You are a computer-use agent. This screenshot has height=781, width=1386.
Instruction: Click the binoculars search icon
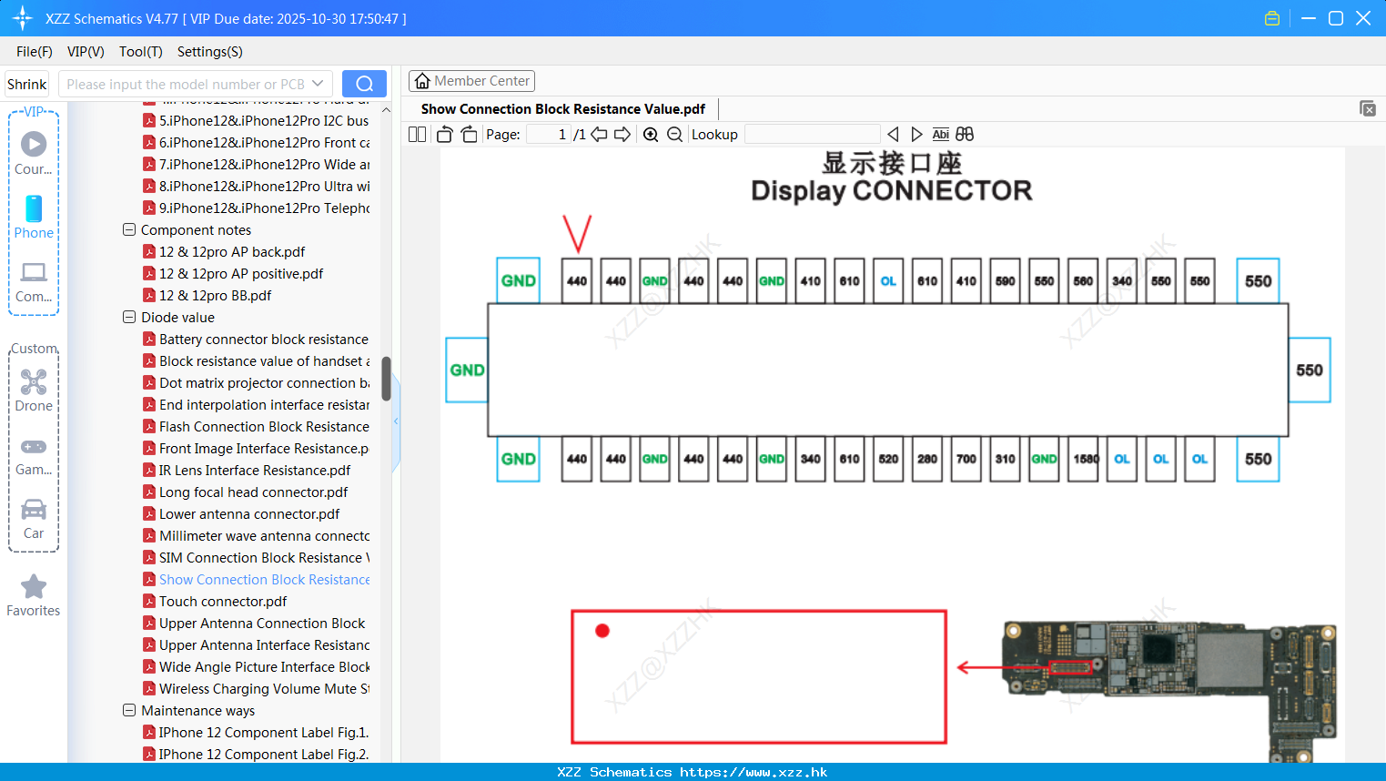click(x=965, y=135)
